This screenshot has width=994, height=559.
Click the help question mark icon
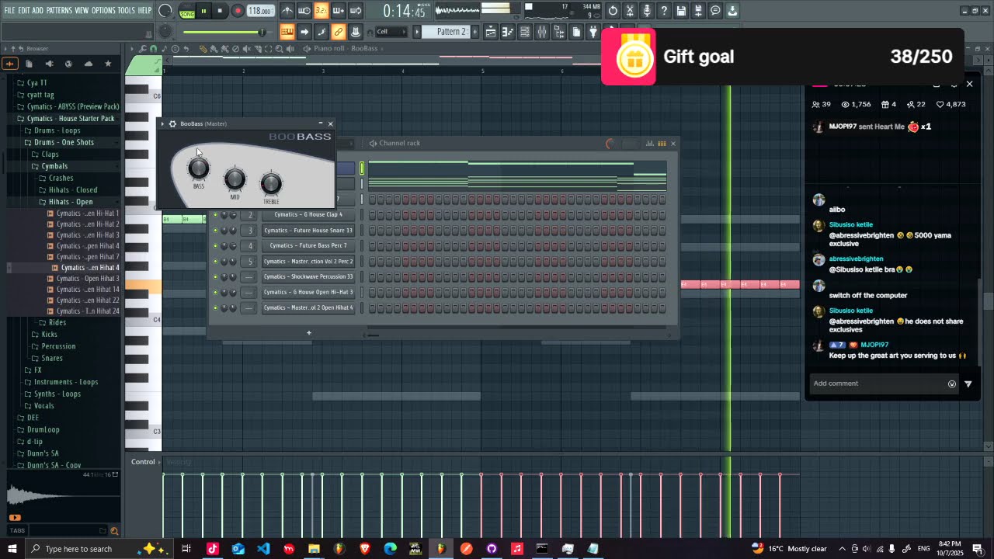click(x=664, y=11)
